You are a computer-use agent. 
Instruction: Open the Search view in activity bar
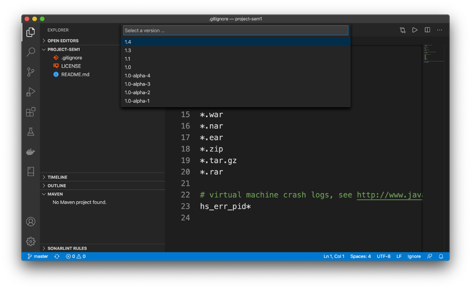31,52
